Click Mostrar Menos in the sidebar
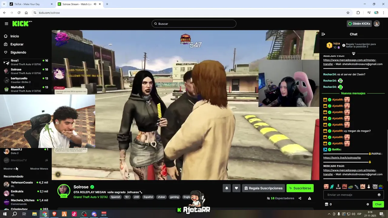The image size is (388, 218). (39, 169)
